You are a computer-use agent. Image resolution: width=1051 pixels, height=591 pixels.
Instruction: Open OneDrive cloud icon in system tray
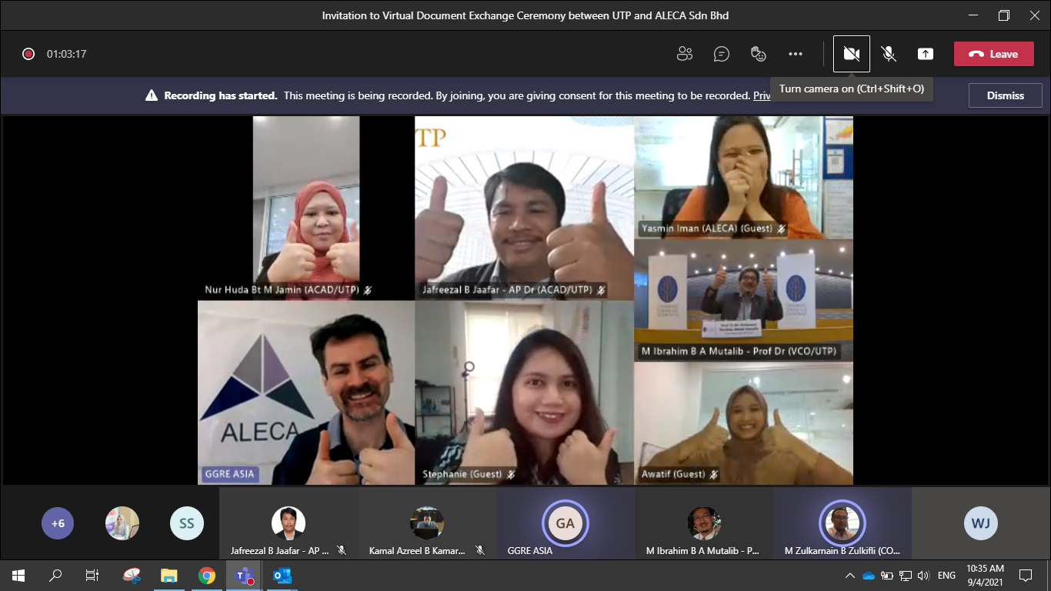(869, 576)
